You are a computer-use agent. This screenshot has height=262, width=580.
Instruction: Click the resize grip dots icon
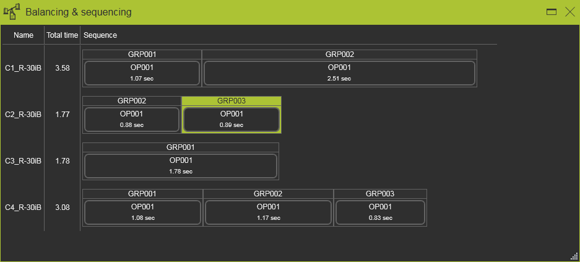(574, 256)
